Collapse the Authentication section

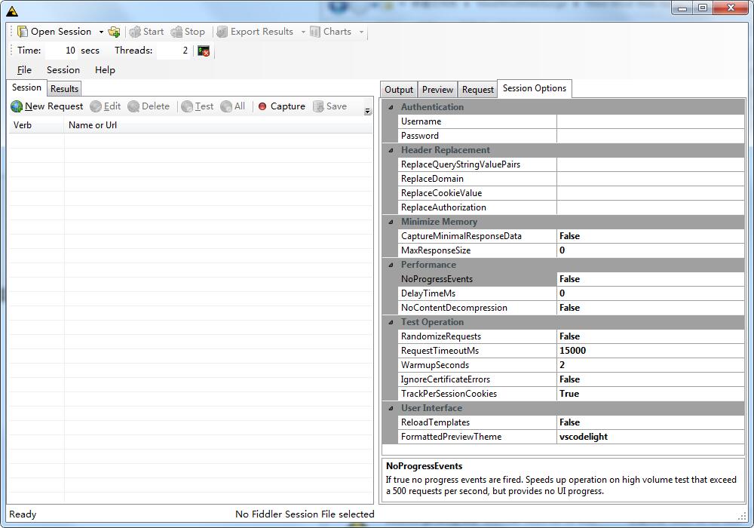pyautogui.click(x=390, y=106)
